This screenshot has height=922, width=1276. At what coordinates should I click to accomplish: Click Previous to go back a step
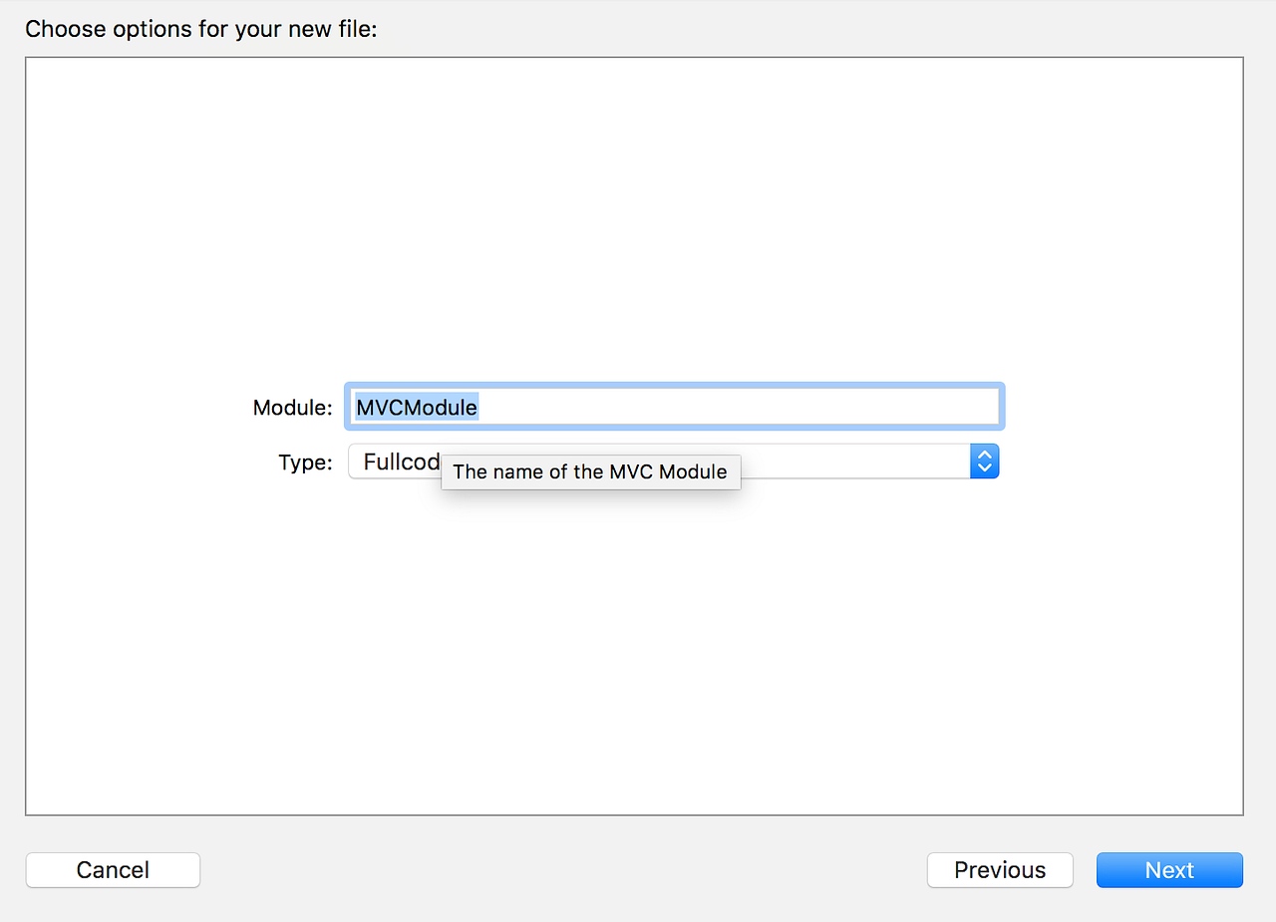tap(999, 869)
